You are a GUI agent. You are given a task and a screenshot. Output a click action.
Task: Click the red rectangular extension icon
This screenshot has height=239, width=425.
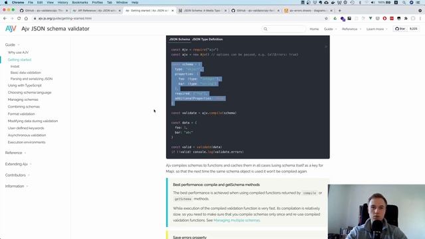(x=392, y=19)
